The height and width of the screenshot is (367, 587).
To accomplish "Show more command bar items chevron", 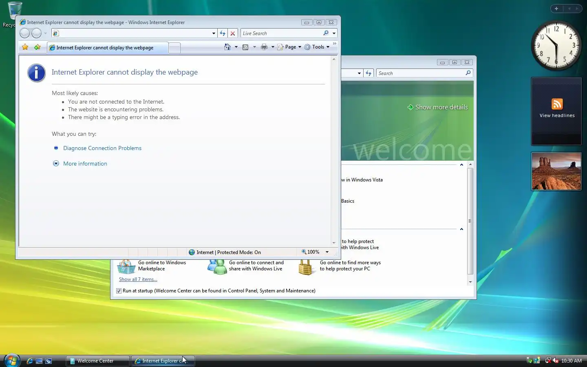I will pos(335,43).
